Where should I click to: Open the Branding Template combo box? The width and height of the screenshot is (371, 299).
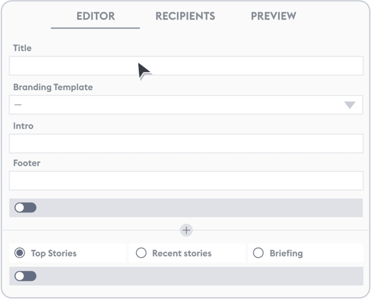(x=186, y=105)
